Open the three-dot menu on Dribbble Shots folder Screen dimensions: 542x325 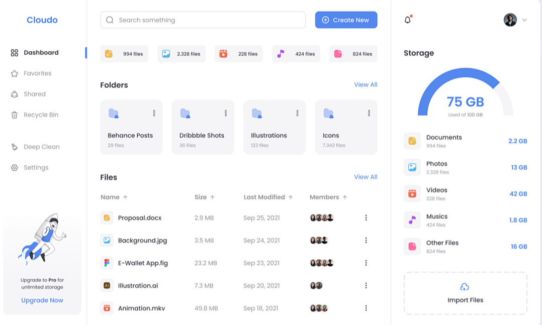pos(226,114)
